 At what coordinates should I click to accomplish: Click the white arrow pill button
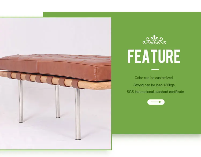coord(156,102)
